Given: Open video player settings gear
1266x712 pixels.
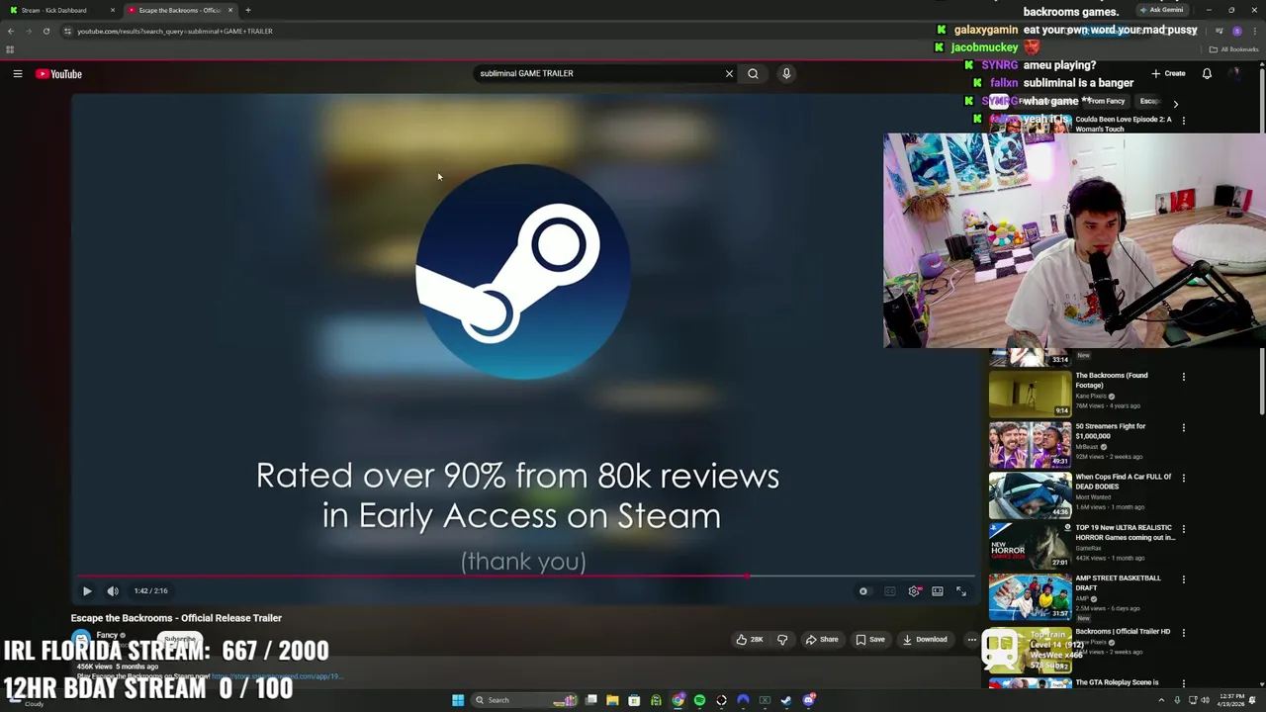Looking at the screenshot, I should (x=914, y=591).
